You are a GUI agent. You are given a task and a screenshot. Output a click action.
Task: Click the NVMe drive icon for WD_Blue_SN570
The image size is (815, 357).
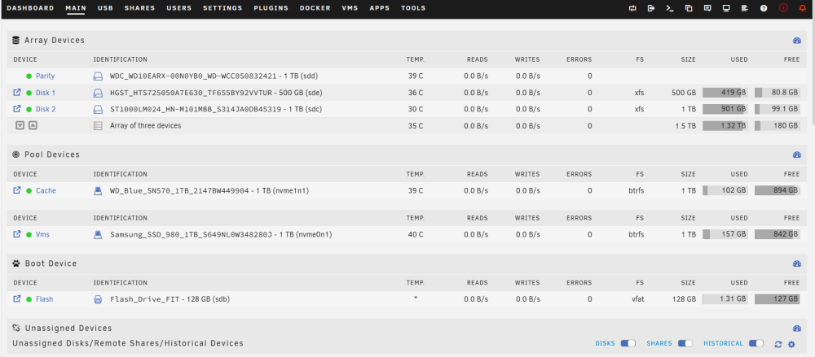[x=98, y=191]
